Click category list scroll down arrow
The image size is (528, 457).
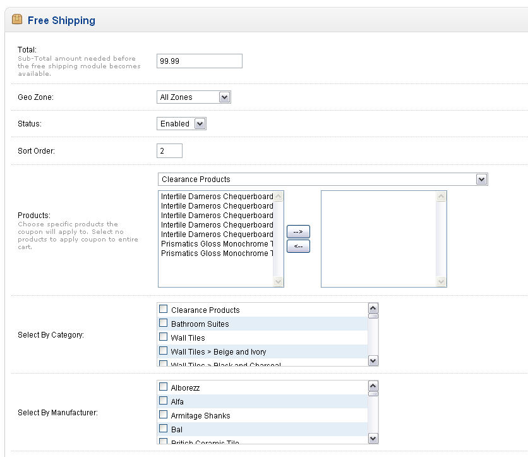tap(373, 361)
